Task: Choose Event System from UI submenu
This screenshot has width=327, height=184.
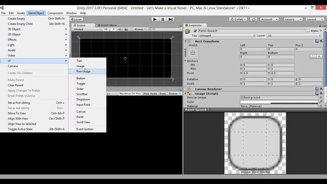Action: [x=87, y=129]
